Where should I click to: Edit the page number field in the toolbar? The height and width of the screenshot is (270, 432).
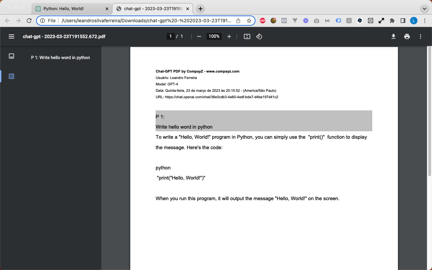(170, 36)
